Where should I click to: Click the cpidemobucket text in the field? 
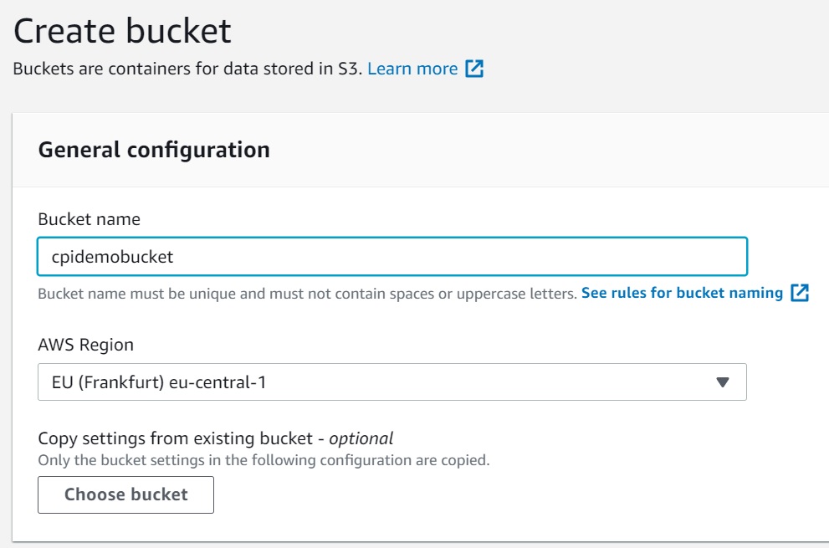point(112,257)
